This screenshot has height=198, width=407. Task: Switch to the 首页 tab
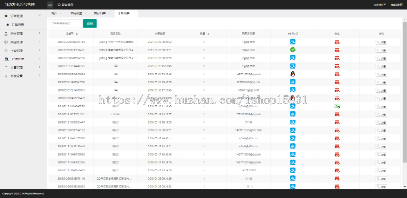pyautogui.click(x=54, y=14)
